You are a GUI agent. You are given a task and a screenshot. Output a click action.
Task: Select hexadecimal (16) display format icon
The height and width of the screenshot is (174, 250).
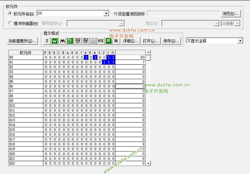point(116,41)
